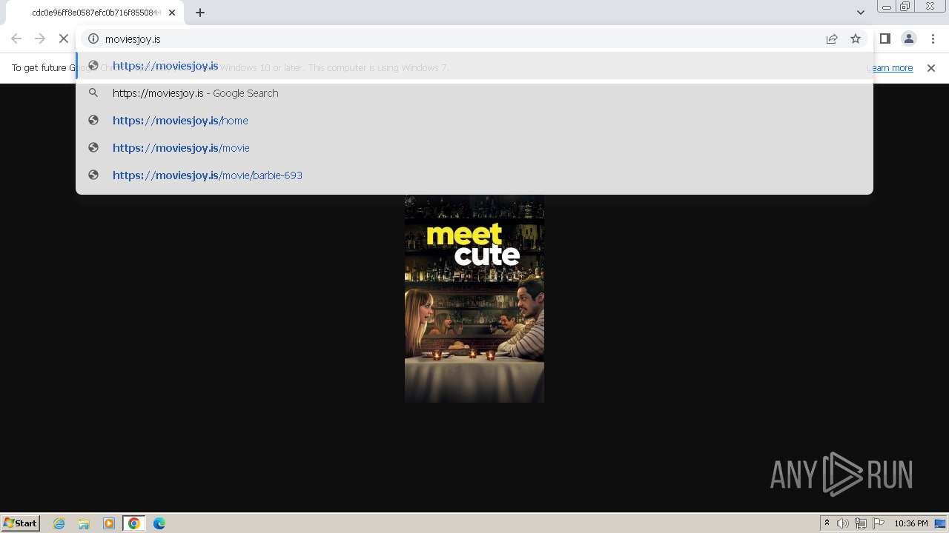Expand the tab search dropdown
The width and height of the screenshot is (949, 533).
pyautogui.click(x=861, y=13)
